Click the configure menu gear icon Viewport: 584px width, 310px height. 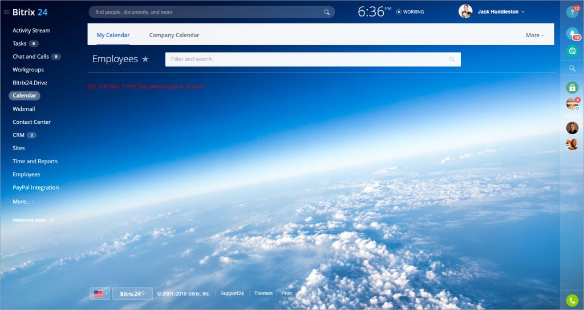[x=52, y=220]
